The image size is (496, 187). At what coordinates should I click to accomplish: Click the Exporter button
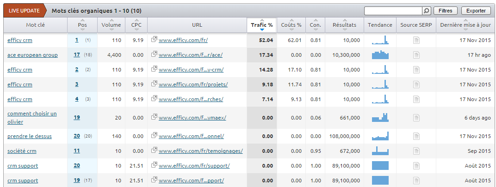point(476,11)
